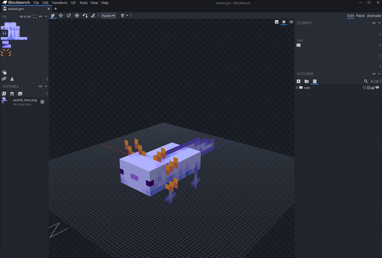Viewport: 382px width, 258px height.
Task: Add a new project tab
Action: [x=56, y=9]
